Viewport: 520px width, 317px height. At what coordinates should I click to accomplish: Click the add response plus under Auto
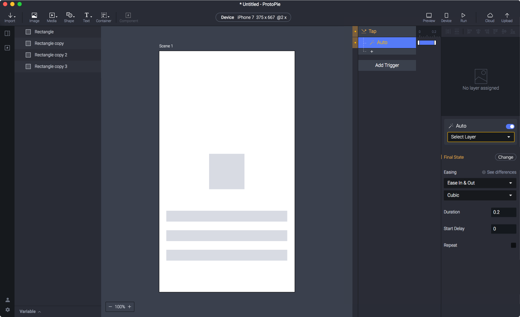372,51
